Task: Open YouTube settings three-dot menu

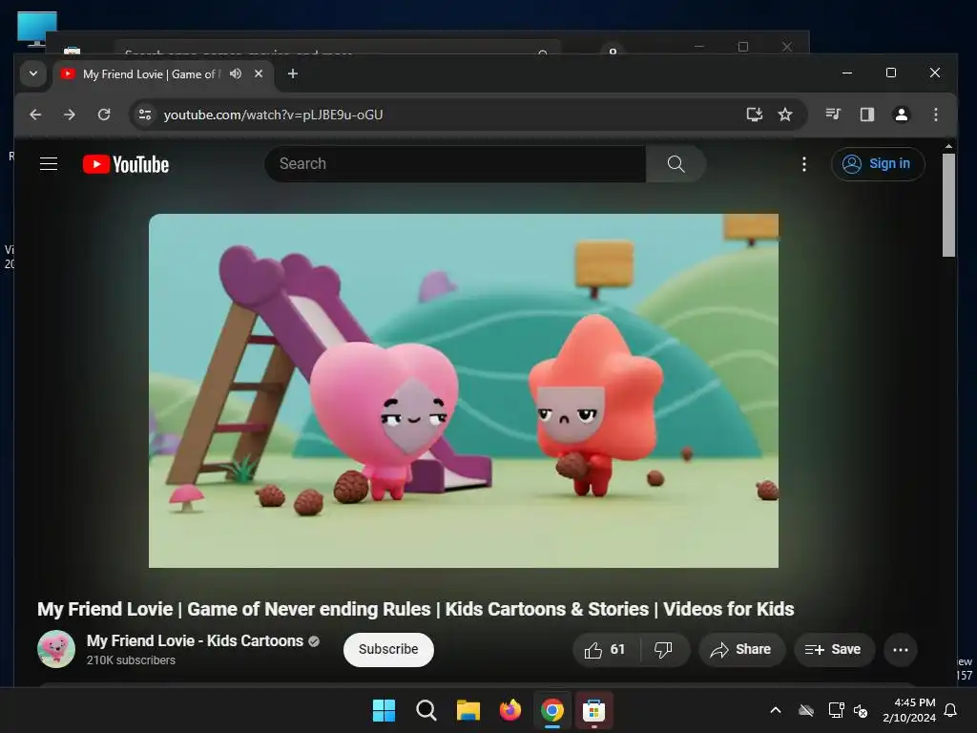Action: [x=803, y=164]
